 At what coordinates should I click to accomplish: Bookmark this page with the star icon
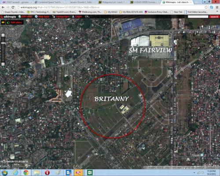(206, 7)
